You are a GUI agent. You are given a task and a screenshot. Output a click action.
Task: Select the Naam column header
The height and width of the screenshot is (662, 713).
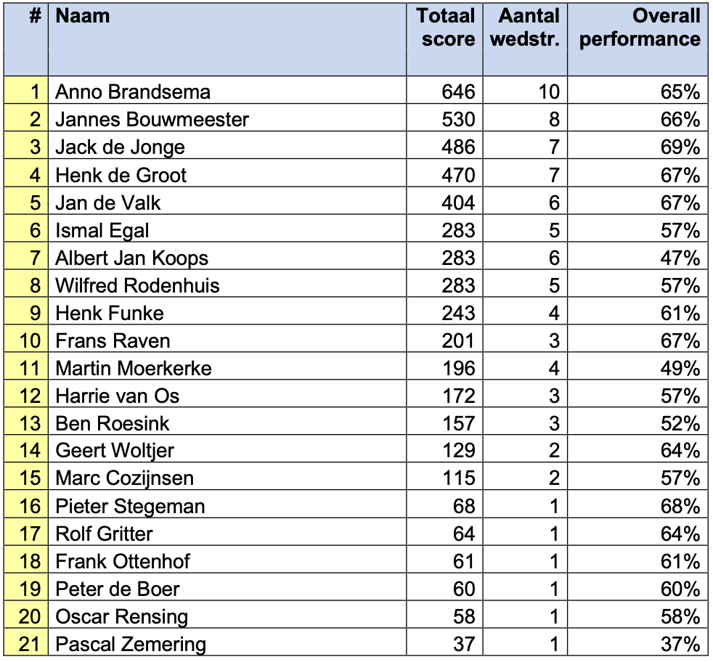click(x=227, y=39)
